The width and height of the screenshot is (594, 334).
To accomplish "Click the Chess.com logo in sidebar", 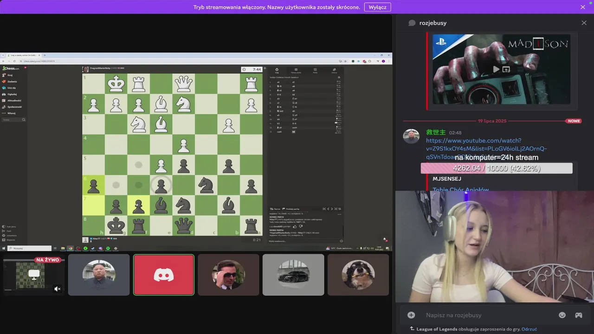I will tap(11, 69).
